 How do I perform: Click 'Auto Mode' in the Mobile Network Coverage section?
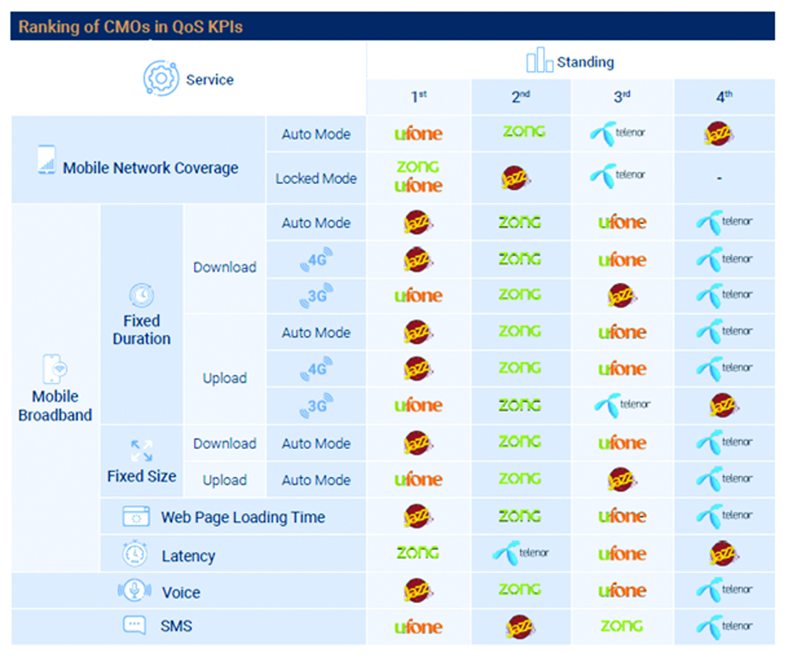316,134
